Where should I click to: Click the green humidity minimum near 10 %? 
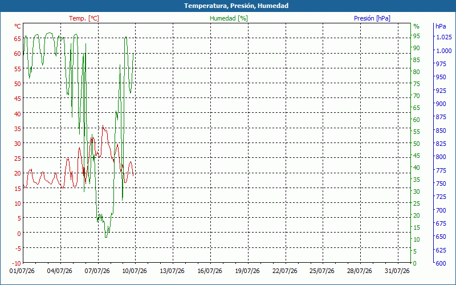[106, 237]
